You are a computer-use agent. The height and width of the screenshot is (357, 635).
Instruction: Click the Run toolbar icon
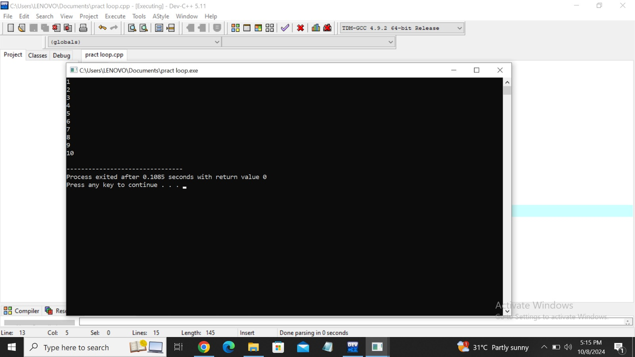coord(247,28)
